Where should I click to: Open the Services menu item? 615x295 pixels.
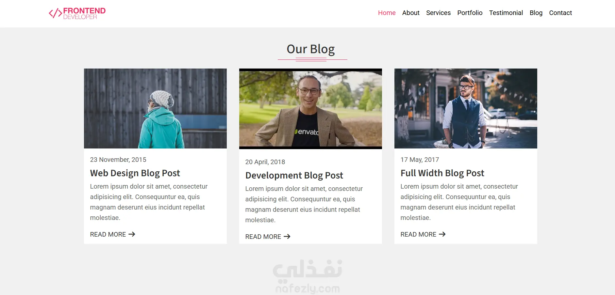click(x=438, y=13)
